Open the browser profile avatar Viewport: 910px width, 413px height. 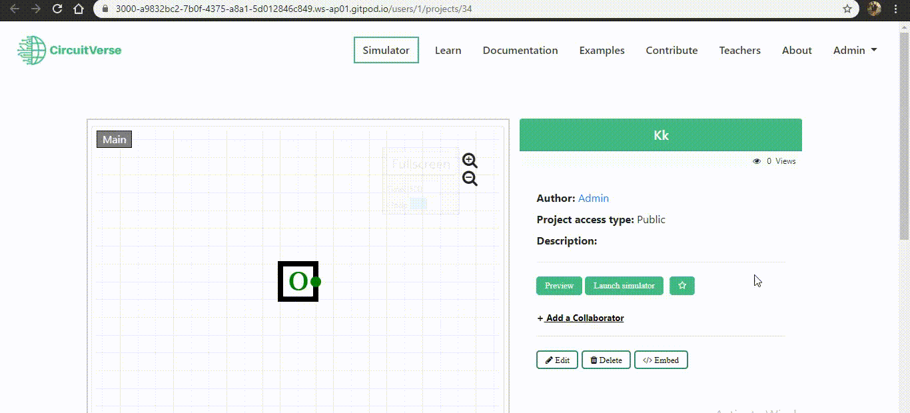874,9
